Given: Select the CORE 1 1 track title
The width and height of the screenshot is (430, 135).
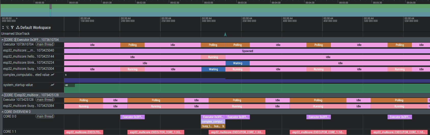Looking at the screenshot, I should tap(10, 131).
